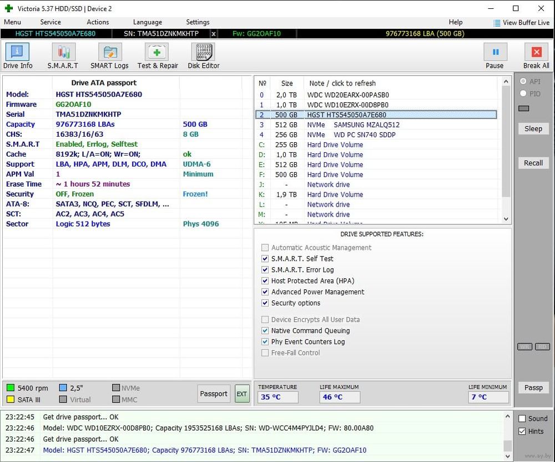Viewport: 555px width, 462px height.
Task: Select F: 500 GB Hard Drive Volume
Action: 376,174
